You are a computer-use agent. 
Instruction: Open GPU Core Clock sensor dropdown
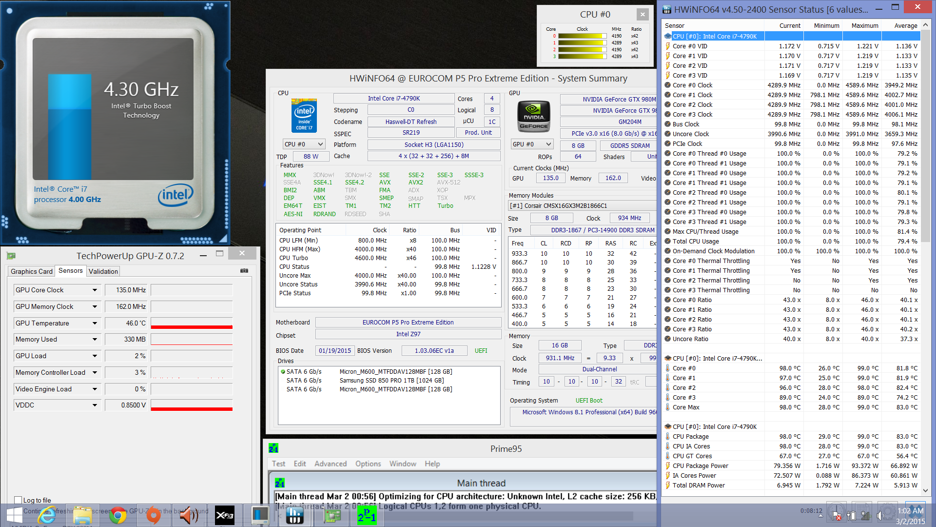pyautogui.click(x=95, y=290)
